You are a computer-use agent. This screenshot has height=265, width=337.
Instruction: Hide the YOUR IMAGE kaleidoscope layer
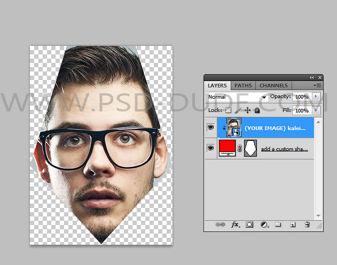pyautogui.click(x=211, y=128)
